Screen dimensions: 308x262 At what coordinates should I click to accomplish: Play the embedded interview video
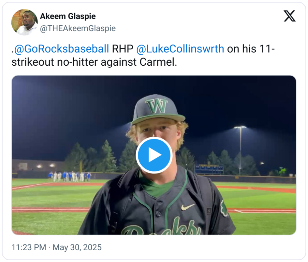(x=154, y=155)
